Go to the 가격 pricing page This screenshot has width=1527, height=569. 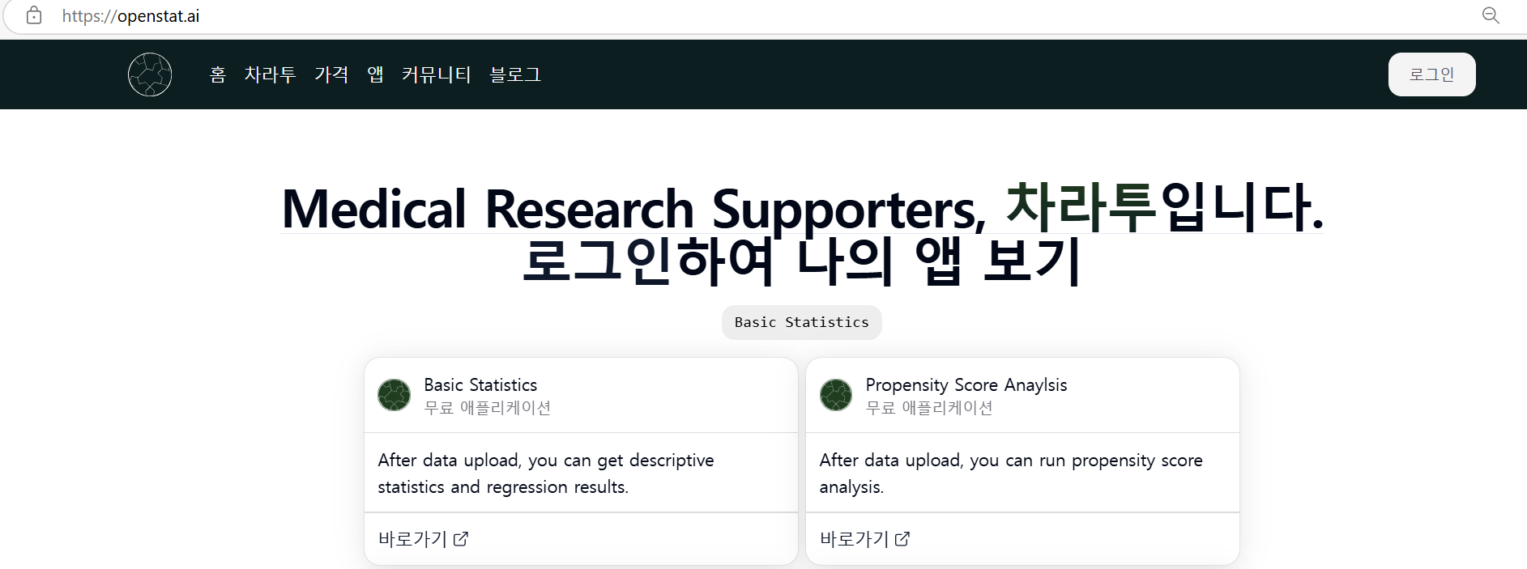coord(331,74)
